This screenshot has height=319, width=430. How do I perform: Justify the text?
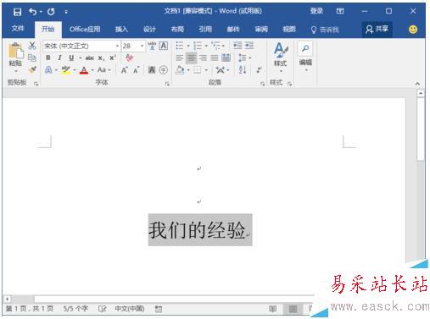(x=215, y=58)
